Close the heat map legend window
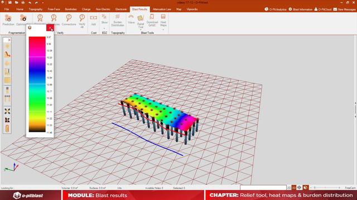Screen dimensions: 357x200 [50, 28]
